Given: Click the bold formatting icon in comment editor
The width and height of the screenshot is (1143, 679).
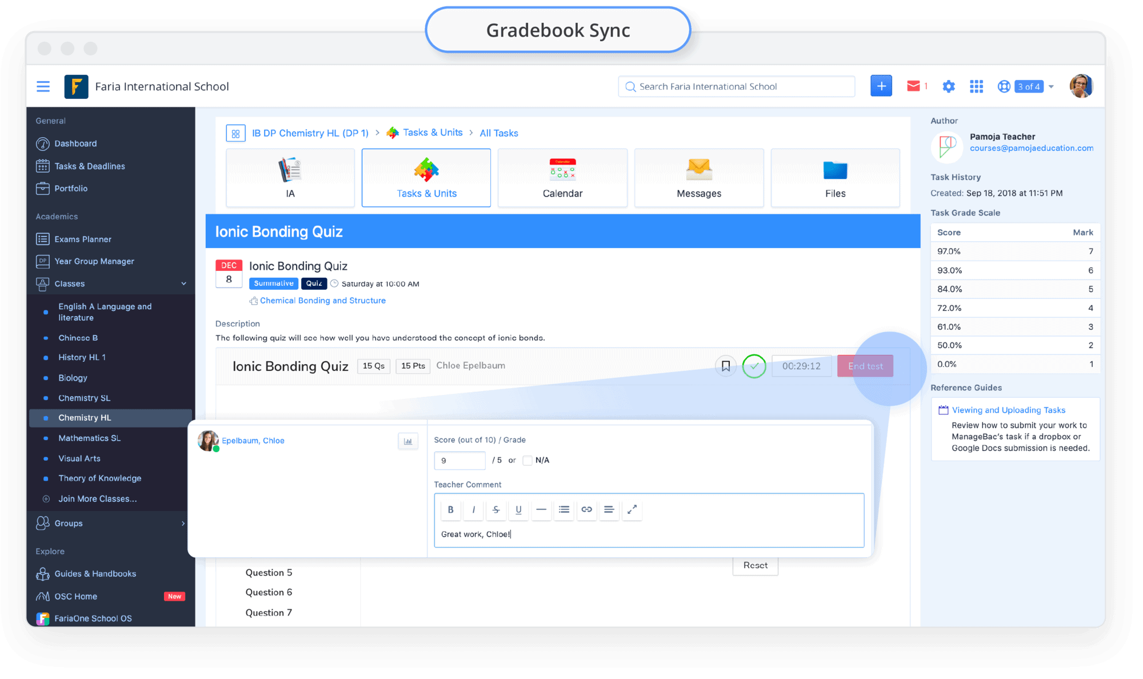Looking at the screenshot, I should [x=450, y=509].
